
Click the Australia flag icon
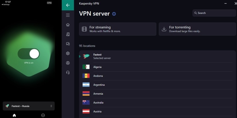tap(86, 103)
